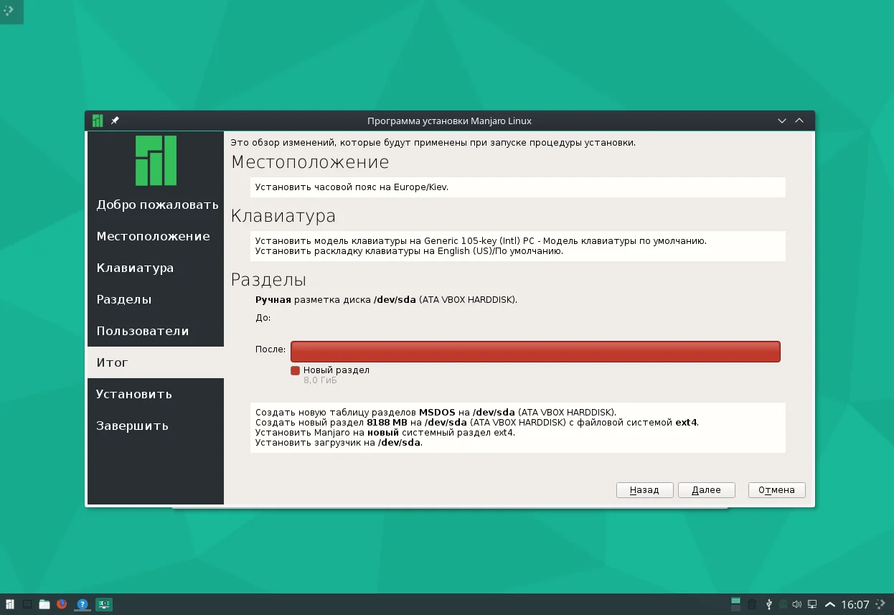The width and height of the screenshot is (894, 615).
Task: Open the blue help question mark icon
Action: tap(83, 604)
